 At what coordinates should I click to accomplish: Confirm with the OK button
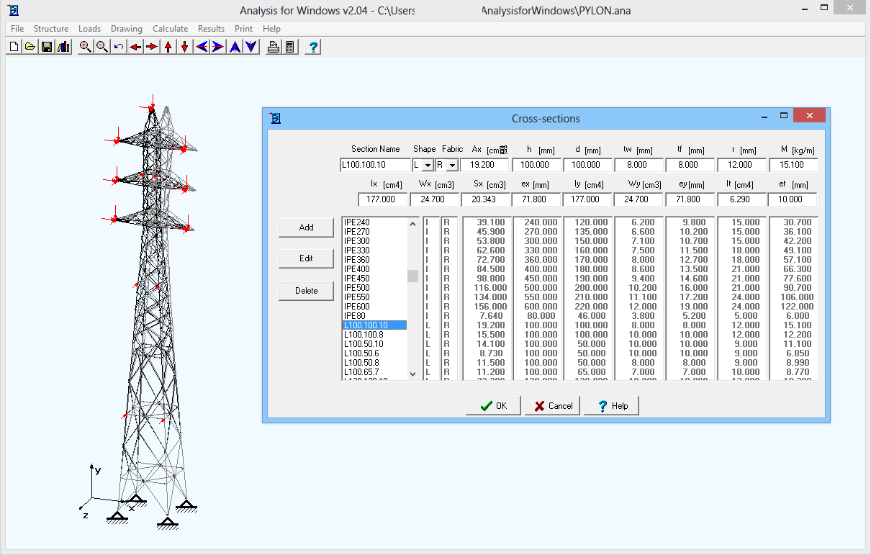(x=493, y=406)
